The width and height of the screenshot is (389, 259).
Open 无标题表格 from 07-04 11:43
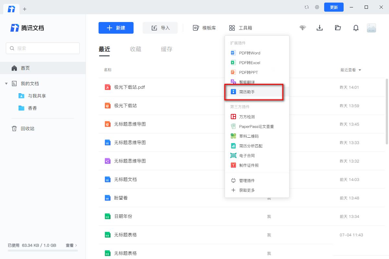click(x=125, y=235)
